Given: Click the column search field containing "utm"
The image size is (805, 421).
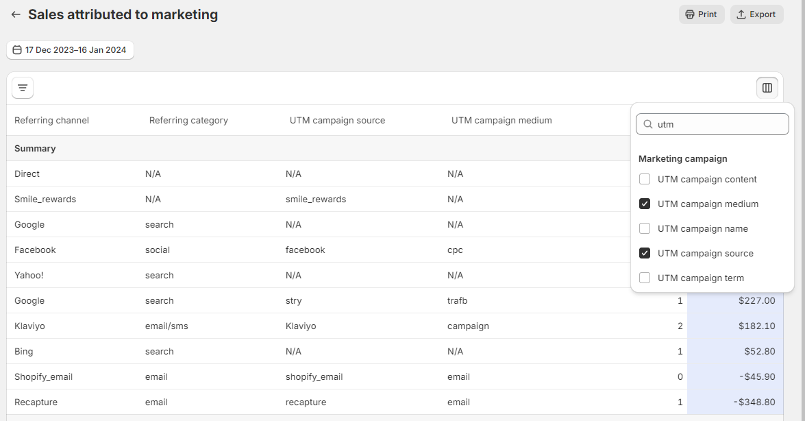Looking at the screenshot, I should pyautogui.click(x=719, y=124).
